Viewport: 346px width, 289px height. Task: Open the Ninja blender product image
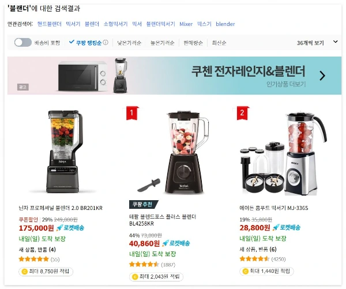tap(63, 152)
